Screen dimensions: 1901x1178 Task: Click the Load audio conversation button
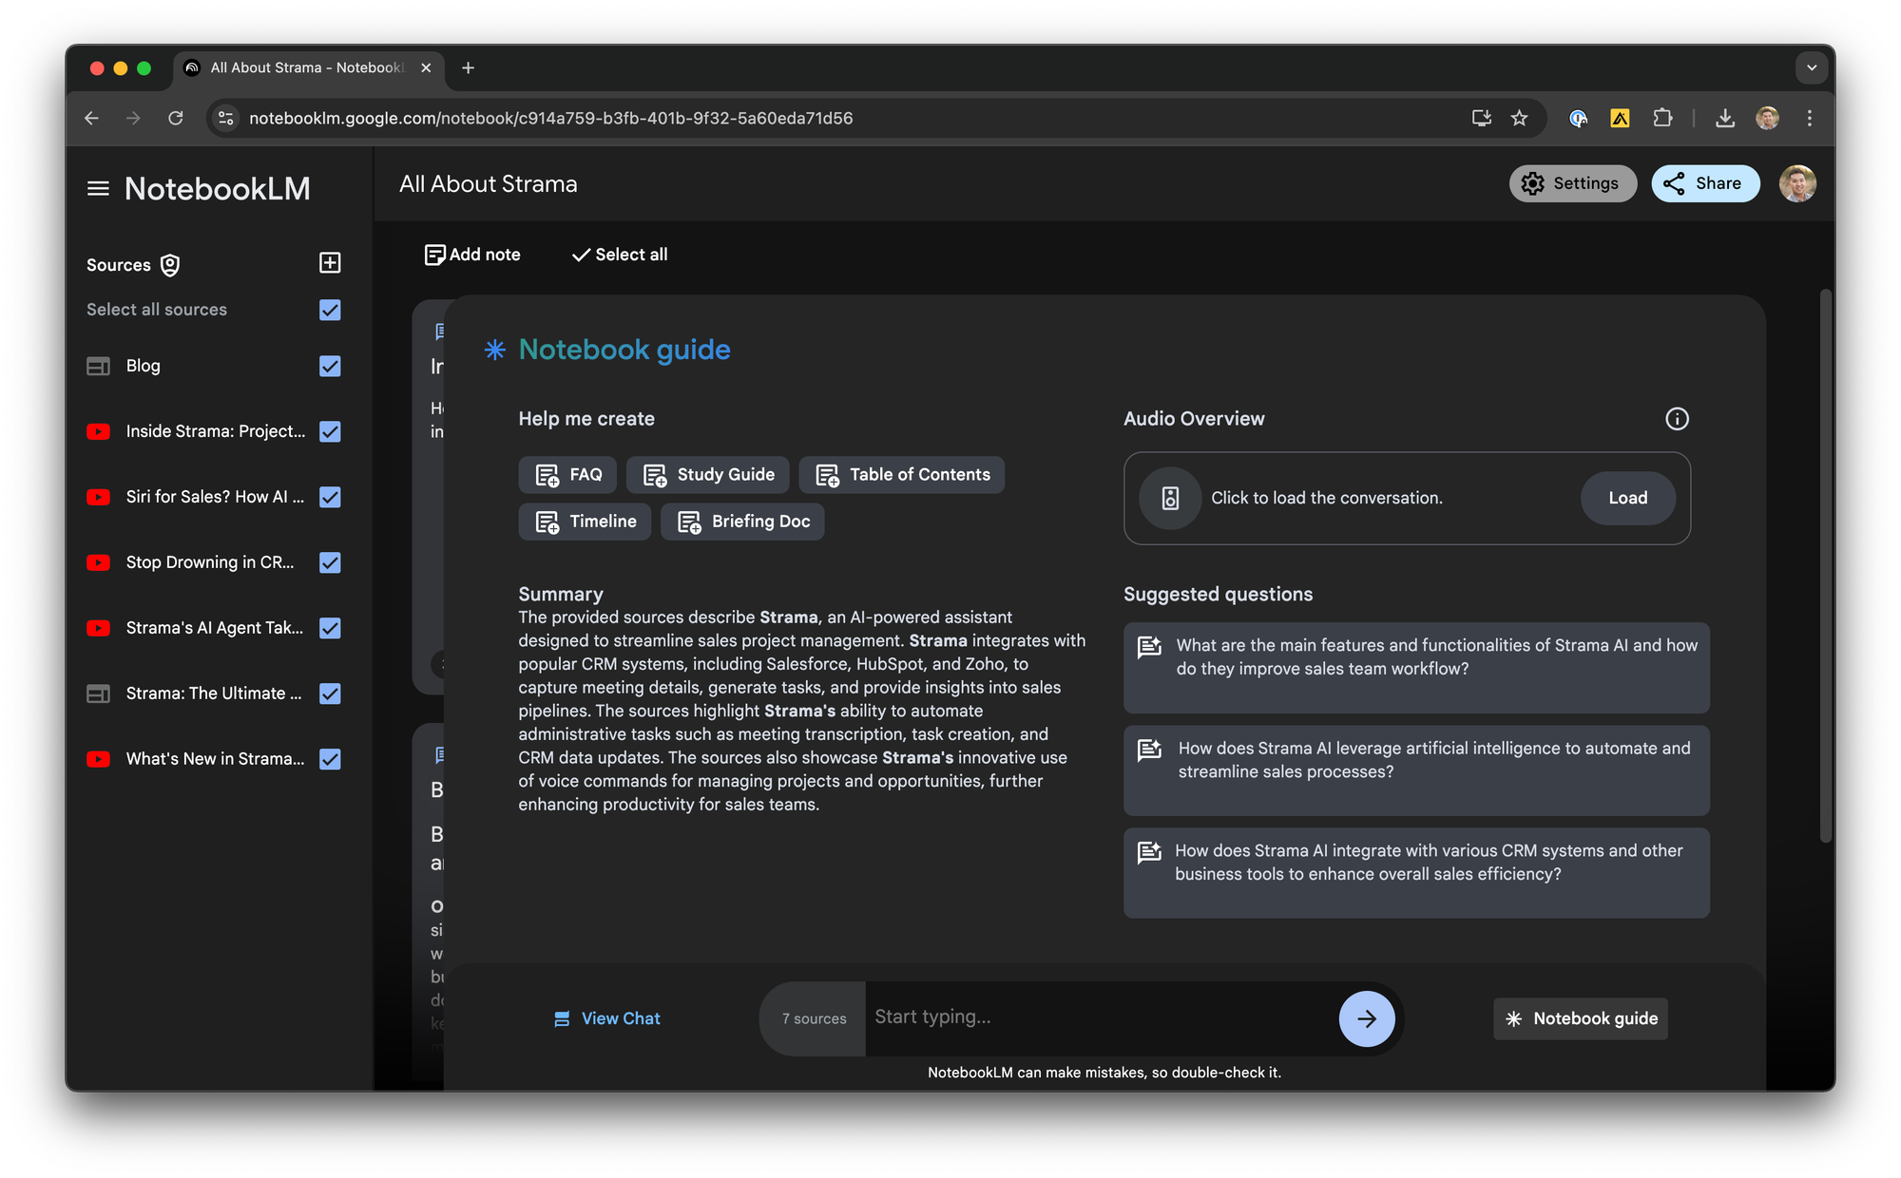click(x=1627, y=498)
